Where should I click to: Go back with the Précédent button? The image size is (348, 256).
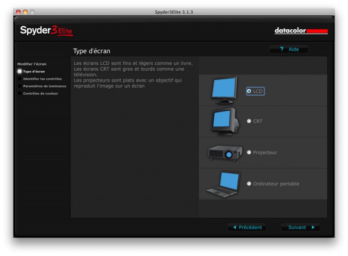pyautogui.click(x=247, y=227)
